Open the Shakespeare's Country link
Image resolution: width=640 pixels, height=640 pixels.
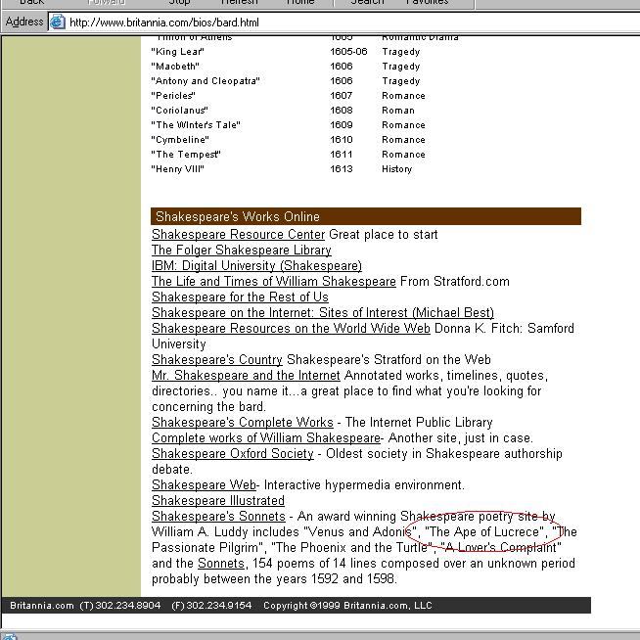tap(217, 359)
